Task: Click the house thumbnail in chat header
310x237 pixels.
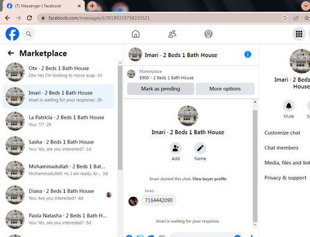Action: [x=135, y=54]
